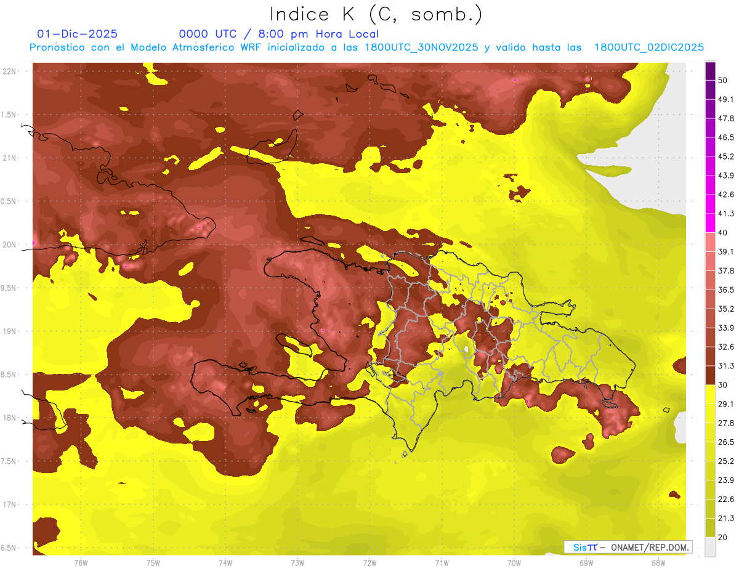Click the colorbar value '20'
The width and height of the screenshot is (739, 571).
(724, 537)
